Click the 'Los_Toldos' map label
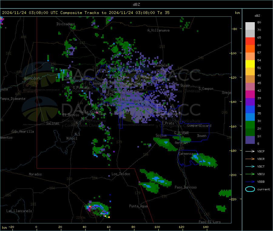The width and height of the screenshot is (273, 231). [121, 174]
